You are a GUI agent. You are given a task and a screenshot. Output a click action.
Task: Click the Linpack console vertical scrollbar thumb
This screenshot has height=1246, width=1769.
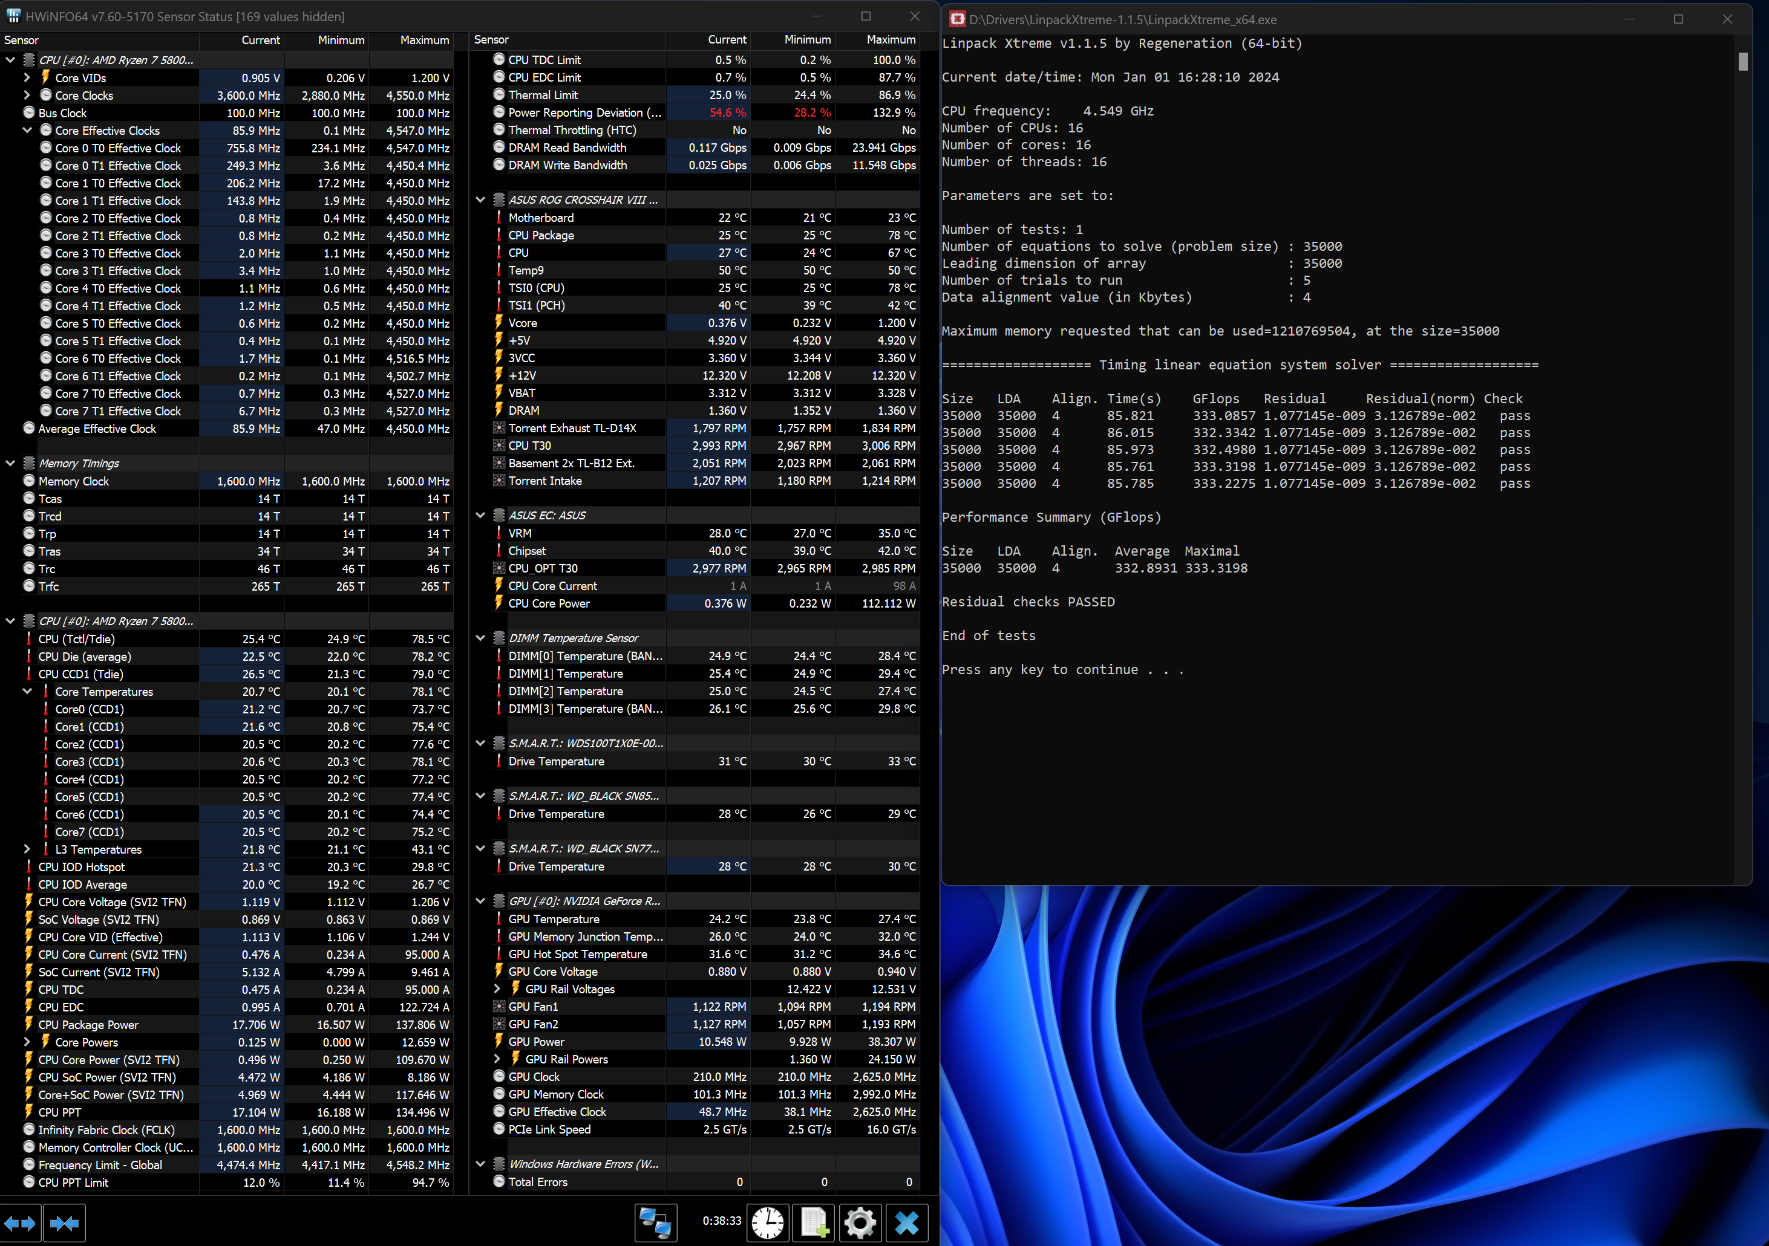pos(1743,61)
